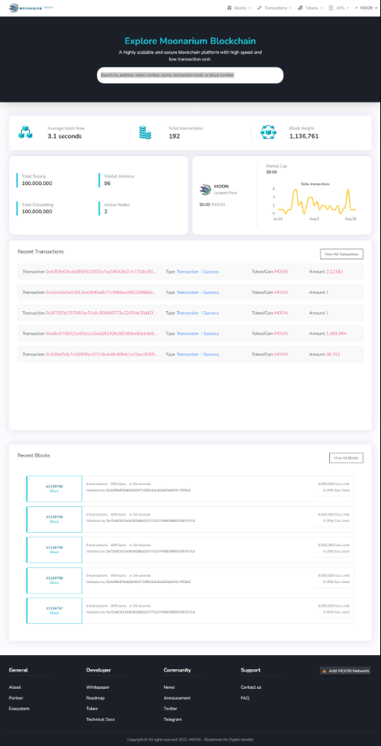Click the Daily transactions line chart
381x746 pixels.
pos(316,201)
